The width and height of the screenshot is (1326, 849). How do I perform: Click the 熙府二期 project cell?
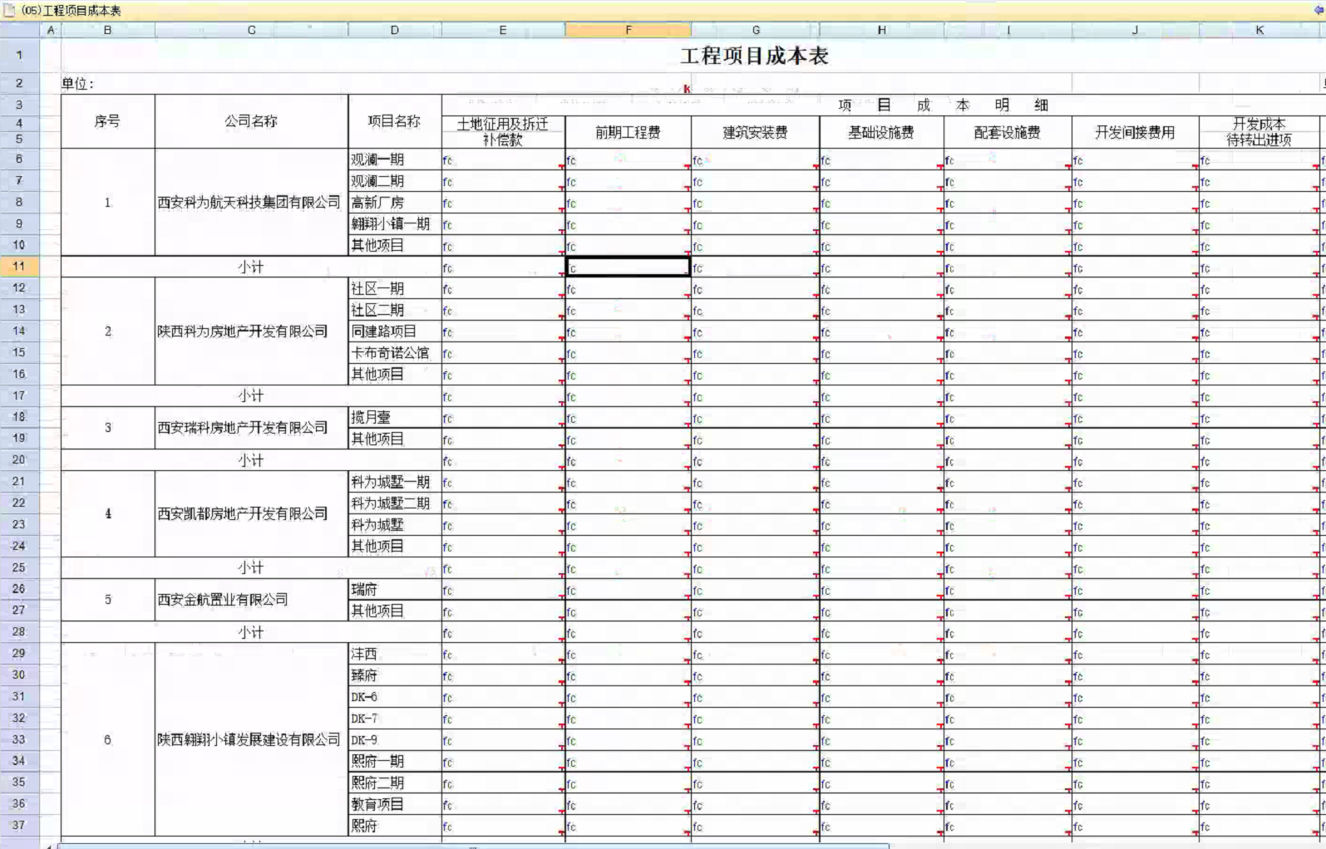click(395, 783)
